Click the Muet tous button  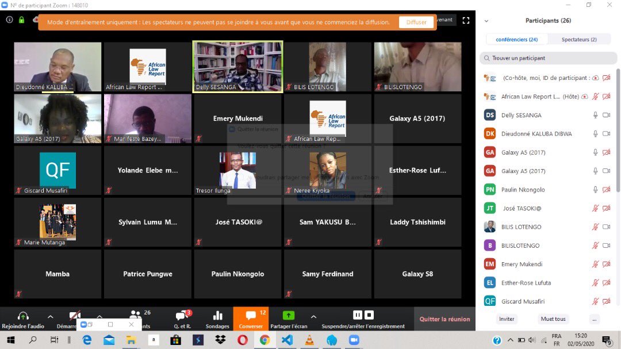tap(553, 319)
